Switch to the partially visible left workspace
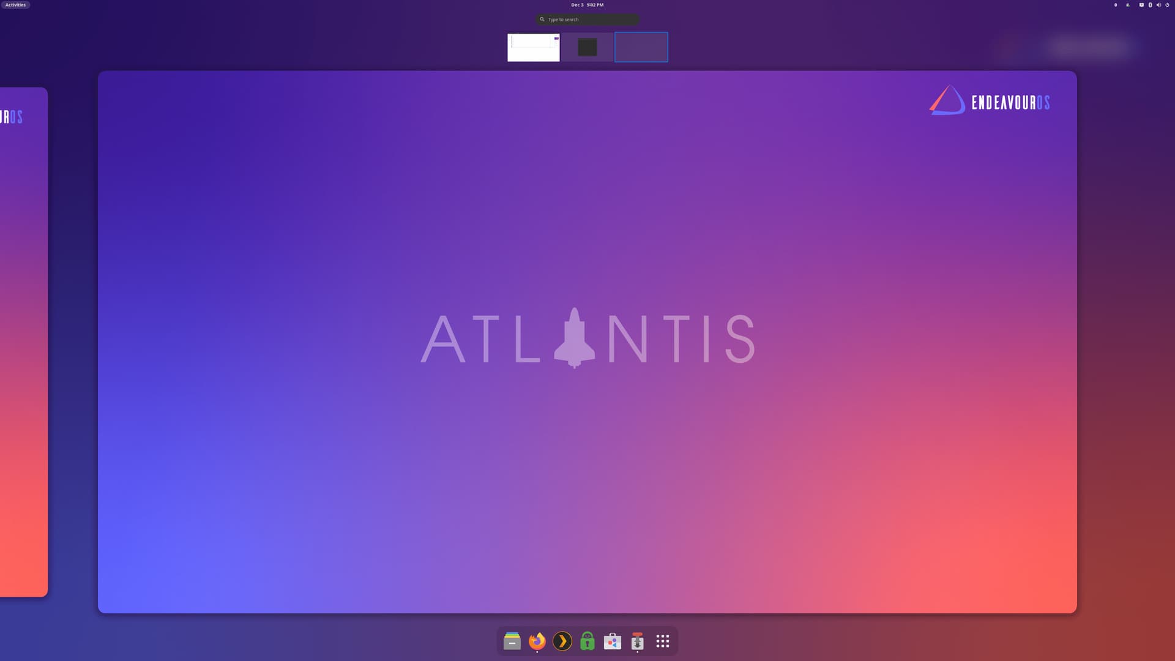The image size is (1175, 661). pyautogui.click(x=24, y=342)
